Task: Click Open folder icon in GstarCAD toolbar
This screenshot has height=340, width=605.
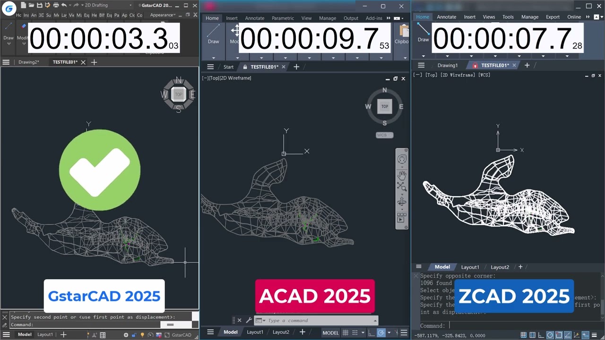Action: [x=31, y=5]
